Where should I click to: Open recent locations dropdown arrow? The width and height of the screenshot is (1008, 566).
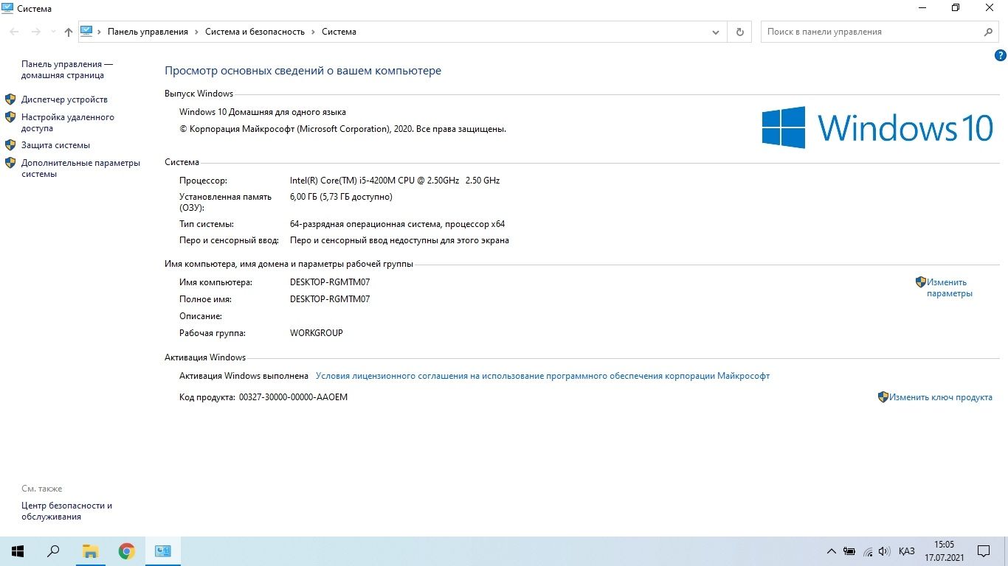[53, 32]
